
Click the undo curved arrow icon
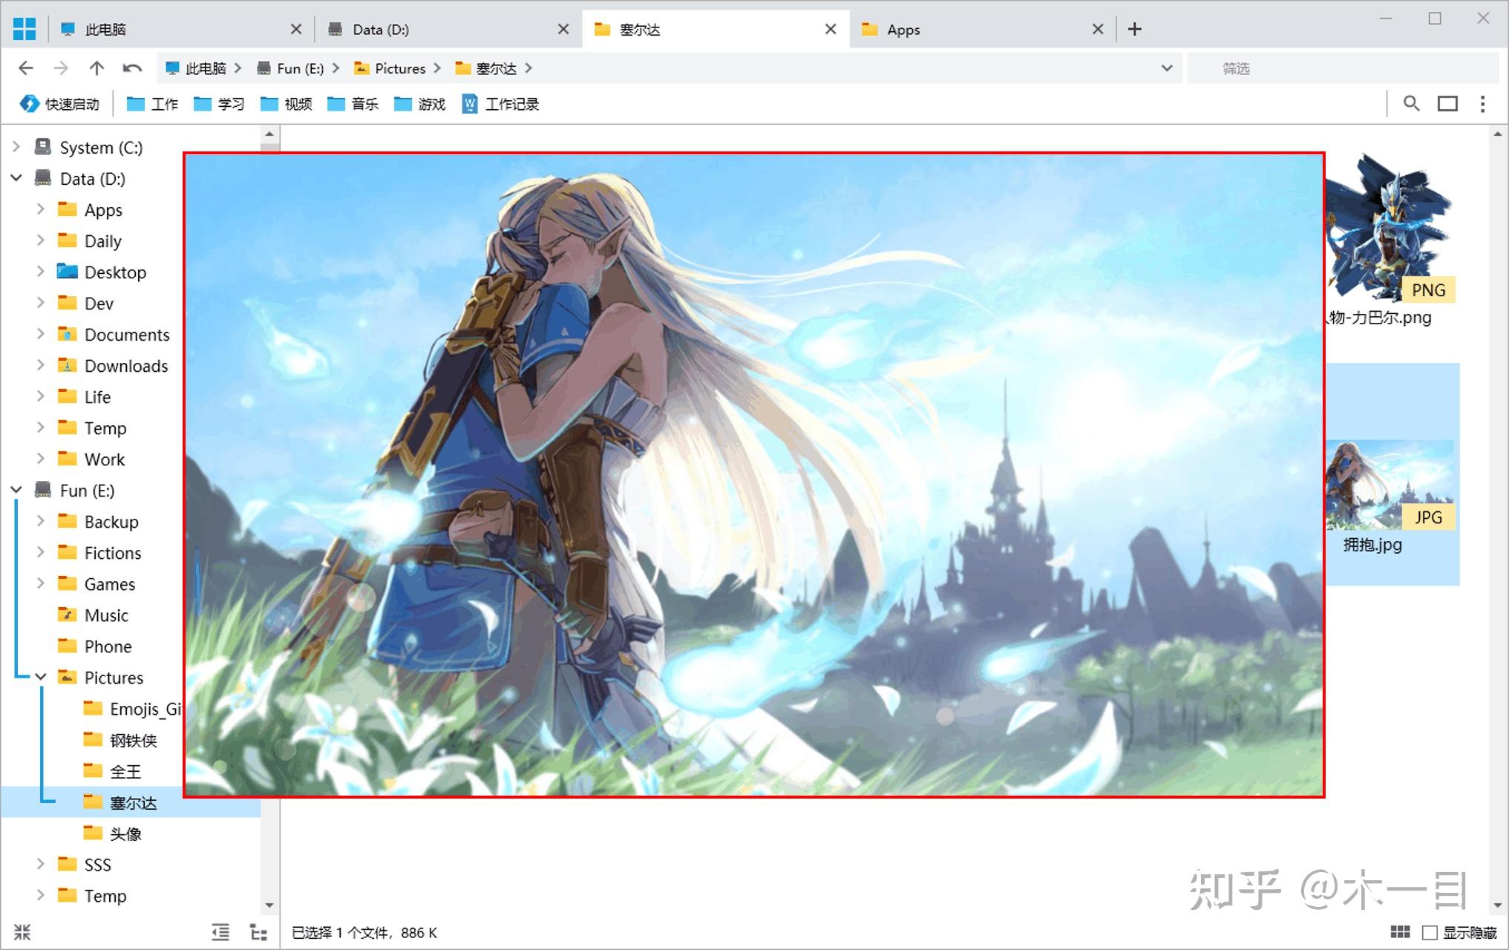point(132,68)
